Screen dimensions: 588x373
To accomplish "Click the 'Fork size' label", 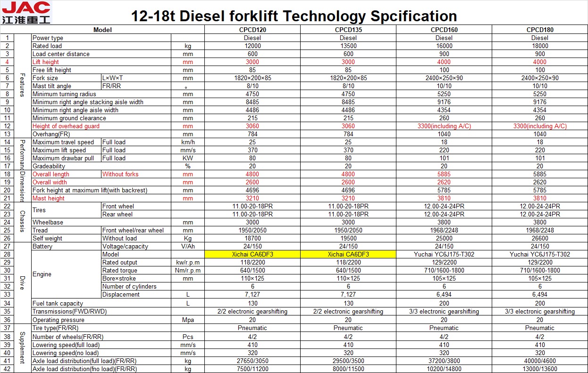I will click(45, 78).
